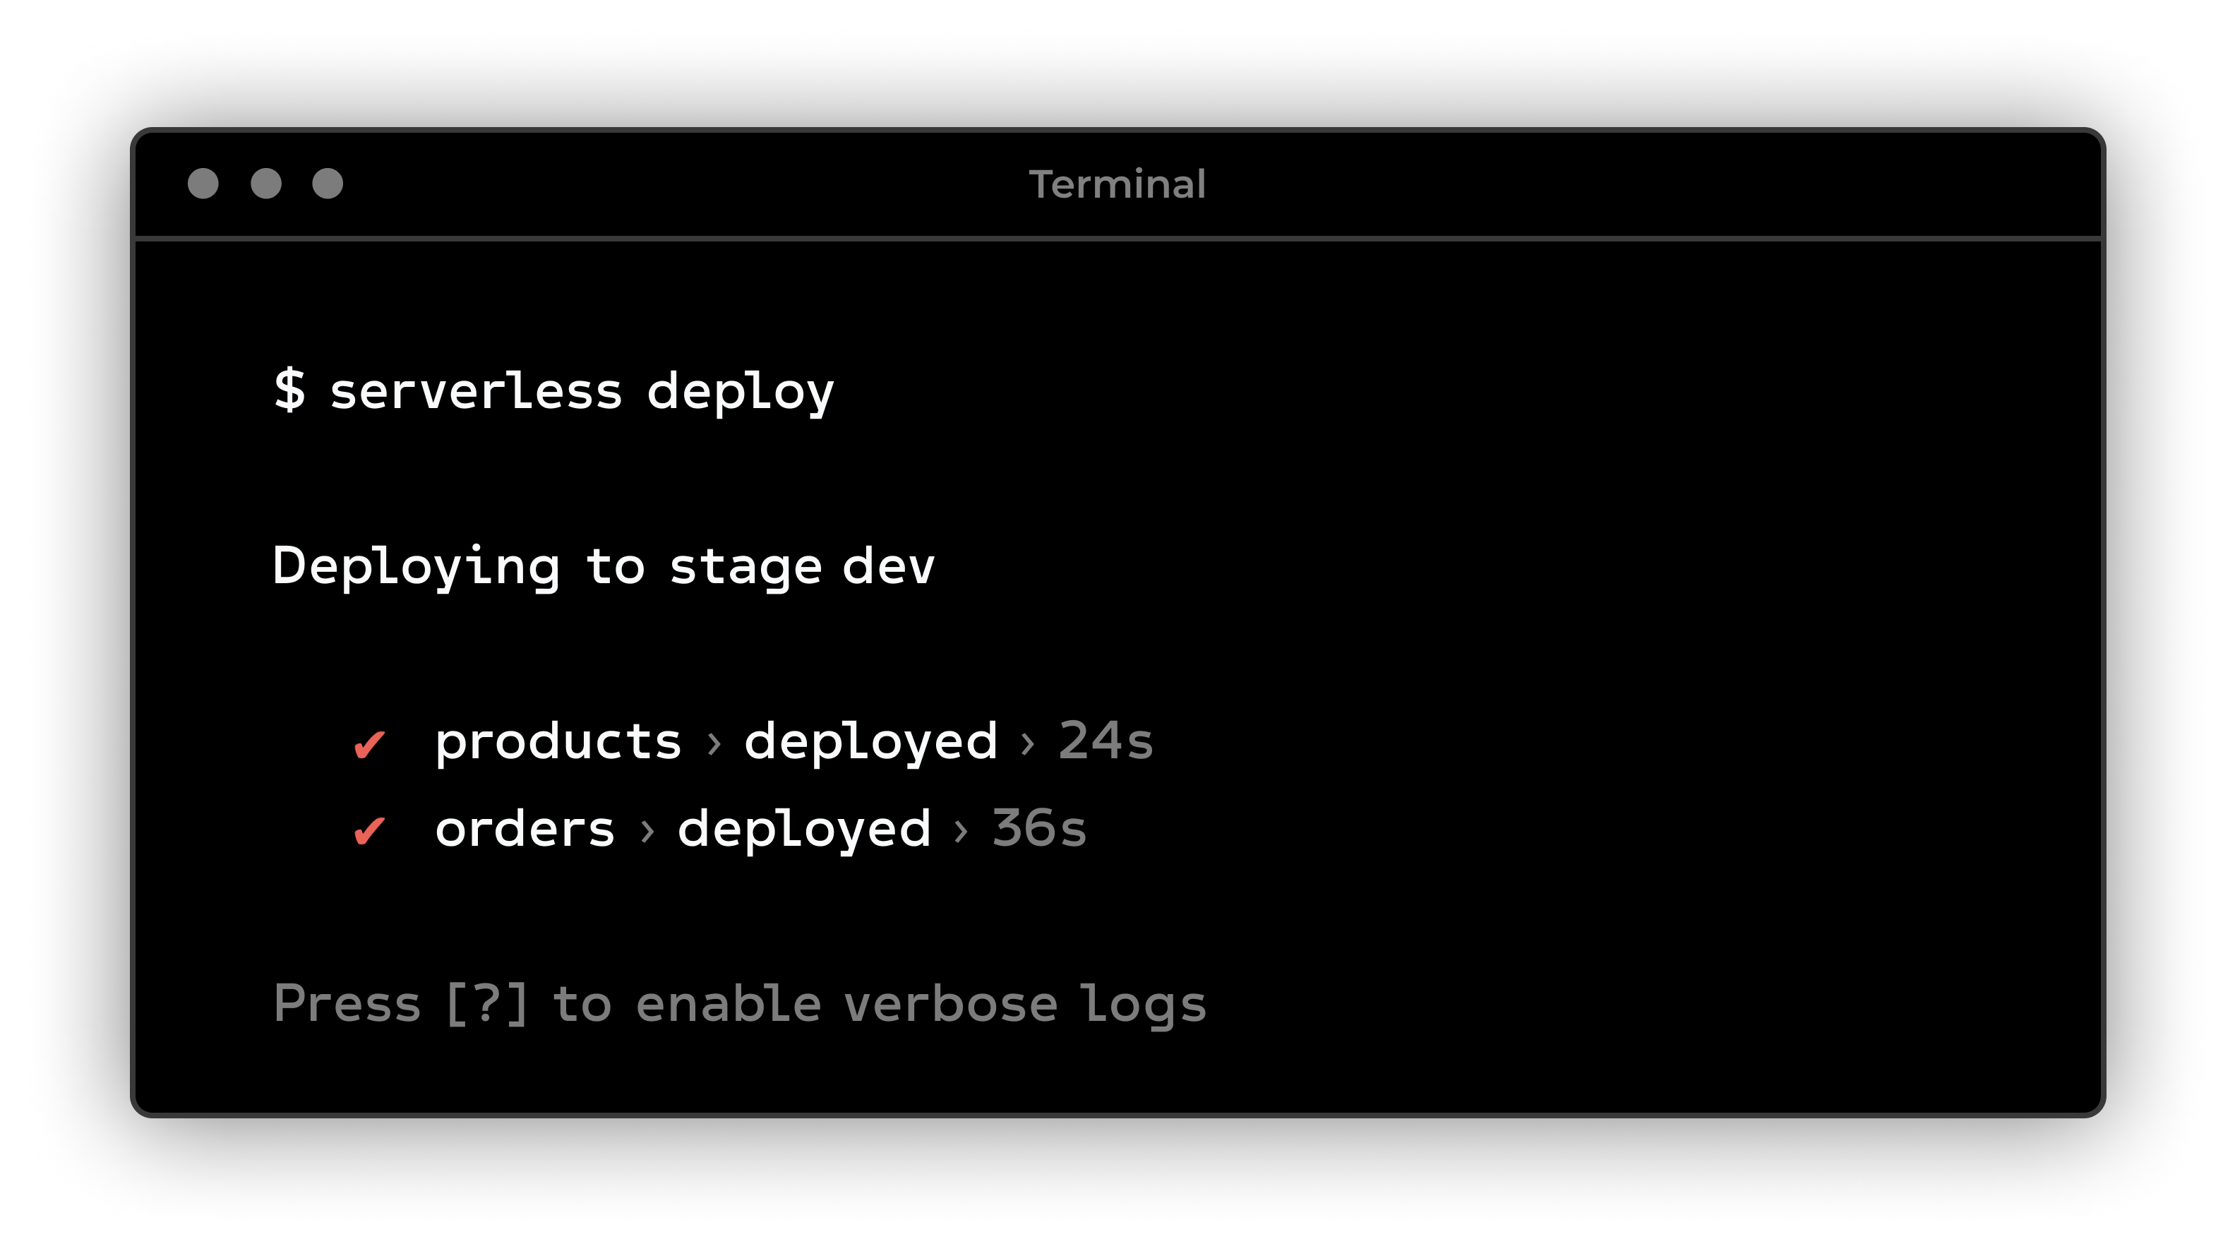This screenshot has width=2235, height=1244.
Task: Click the rightmost gray window dot
Action: coord(328,184)
